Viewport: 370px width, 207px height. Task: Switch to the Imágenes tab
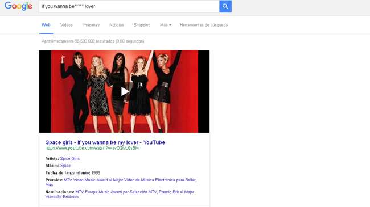(x=91, y=25)
